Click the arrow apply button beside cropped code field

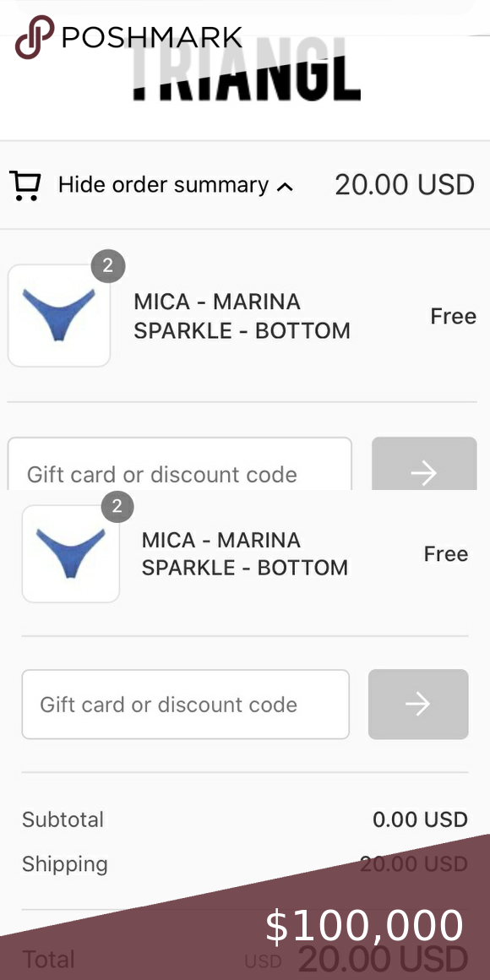[x=424, y=464]
